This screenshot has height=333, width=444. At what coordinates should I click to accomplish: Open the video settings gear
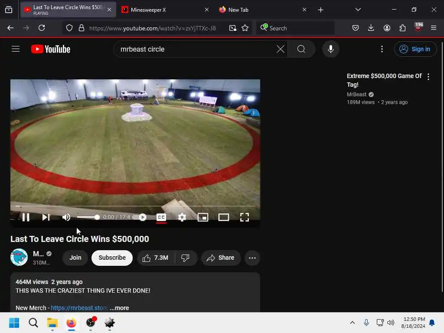pyautogui.click(x=182, y=217)
